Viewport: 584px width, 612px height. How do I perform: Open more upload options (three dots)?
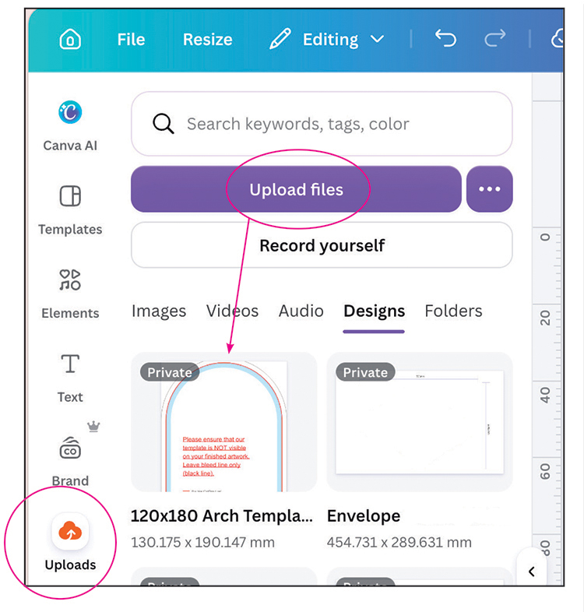pos(490,189)
